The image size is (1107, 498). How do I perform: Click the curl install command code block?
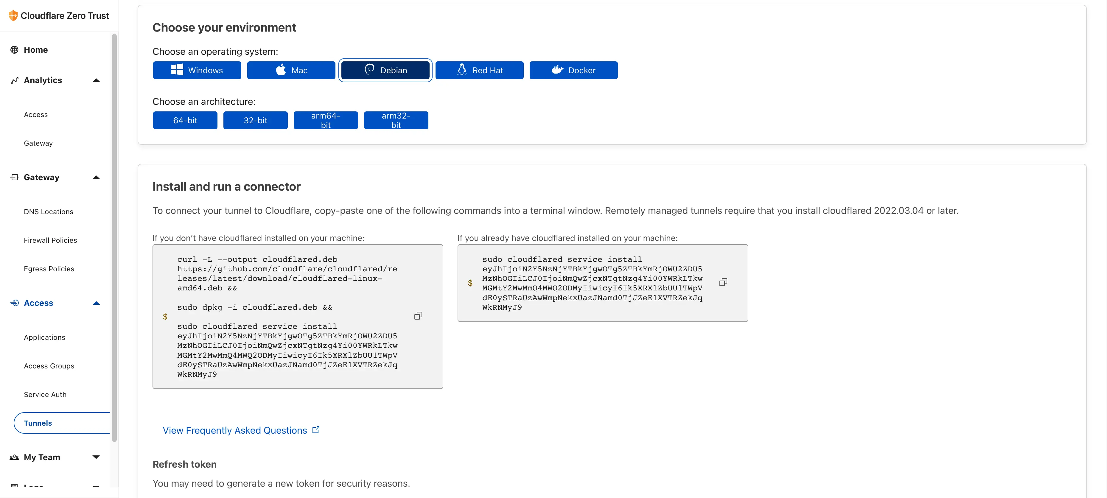tap(297, 317)
